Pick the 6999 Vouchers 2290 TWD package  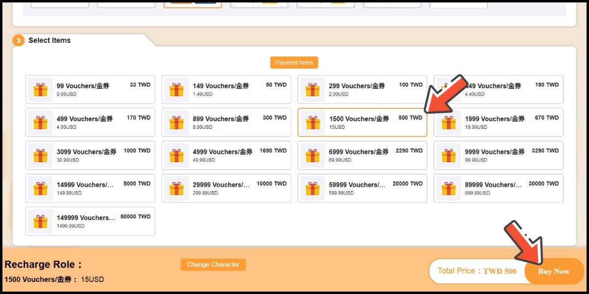pos(362,155)
